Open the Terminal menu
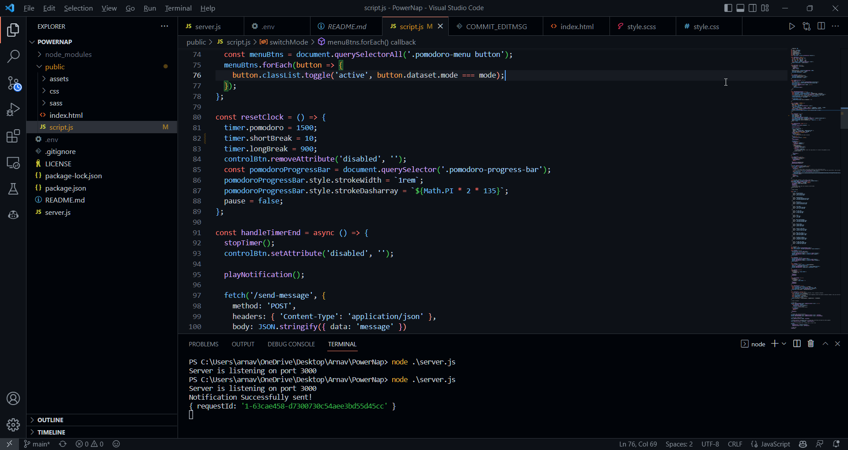 178,8
